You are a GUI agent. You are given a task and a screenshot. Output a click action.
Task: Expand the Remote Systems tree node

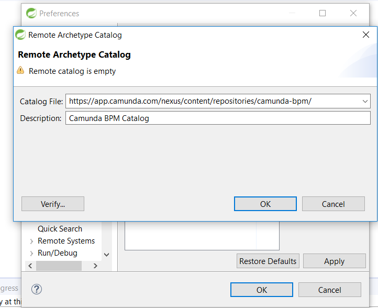(32, 241)
